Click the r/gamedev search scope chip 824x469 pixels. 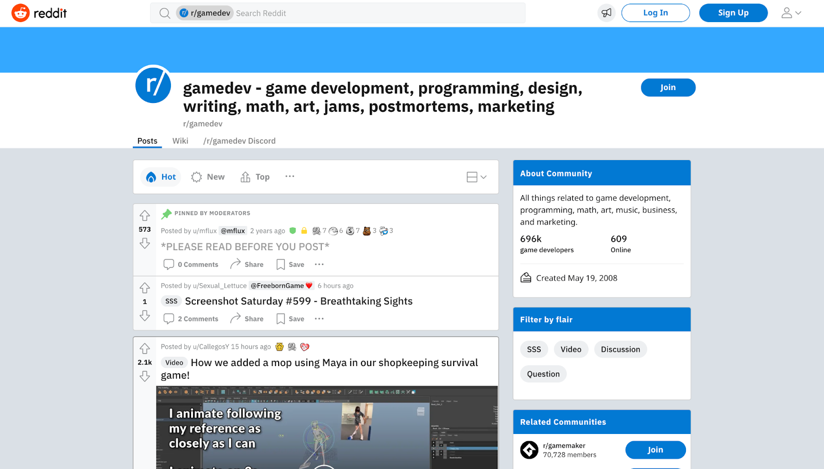click(x=205, y=13)
